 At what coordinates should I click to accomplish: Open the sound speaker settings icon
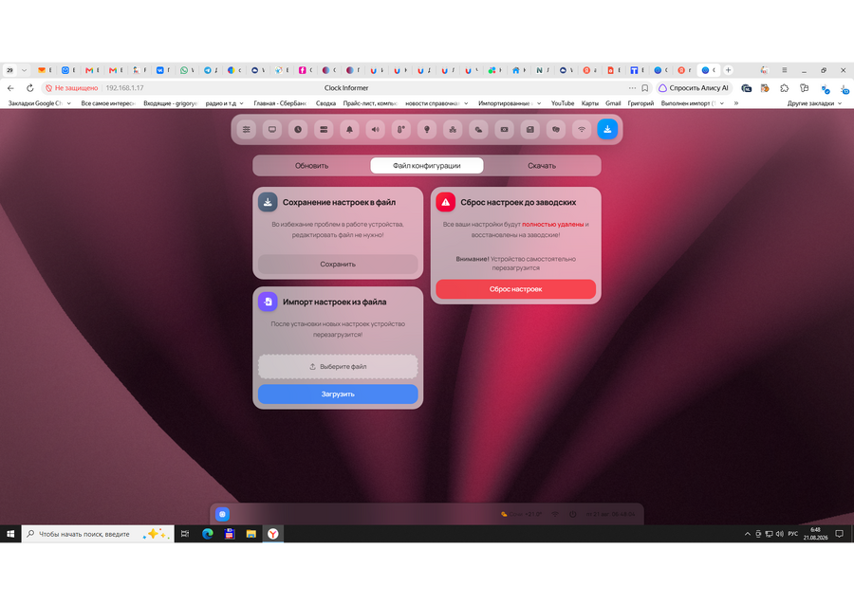pos(375,130)
